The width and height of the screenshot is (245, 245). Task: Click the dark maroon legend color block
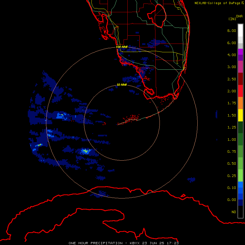coord(240,79)
